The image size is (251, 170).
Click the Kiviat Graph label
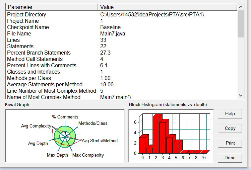click(x=18, y=105)
